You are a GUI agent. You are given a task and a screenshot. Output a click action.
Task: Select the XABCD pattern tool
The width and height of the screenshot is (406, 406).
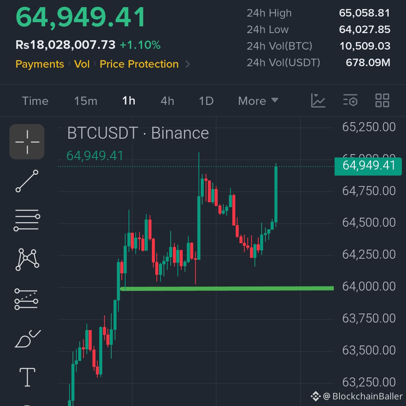(27, 259)
